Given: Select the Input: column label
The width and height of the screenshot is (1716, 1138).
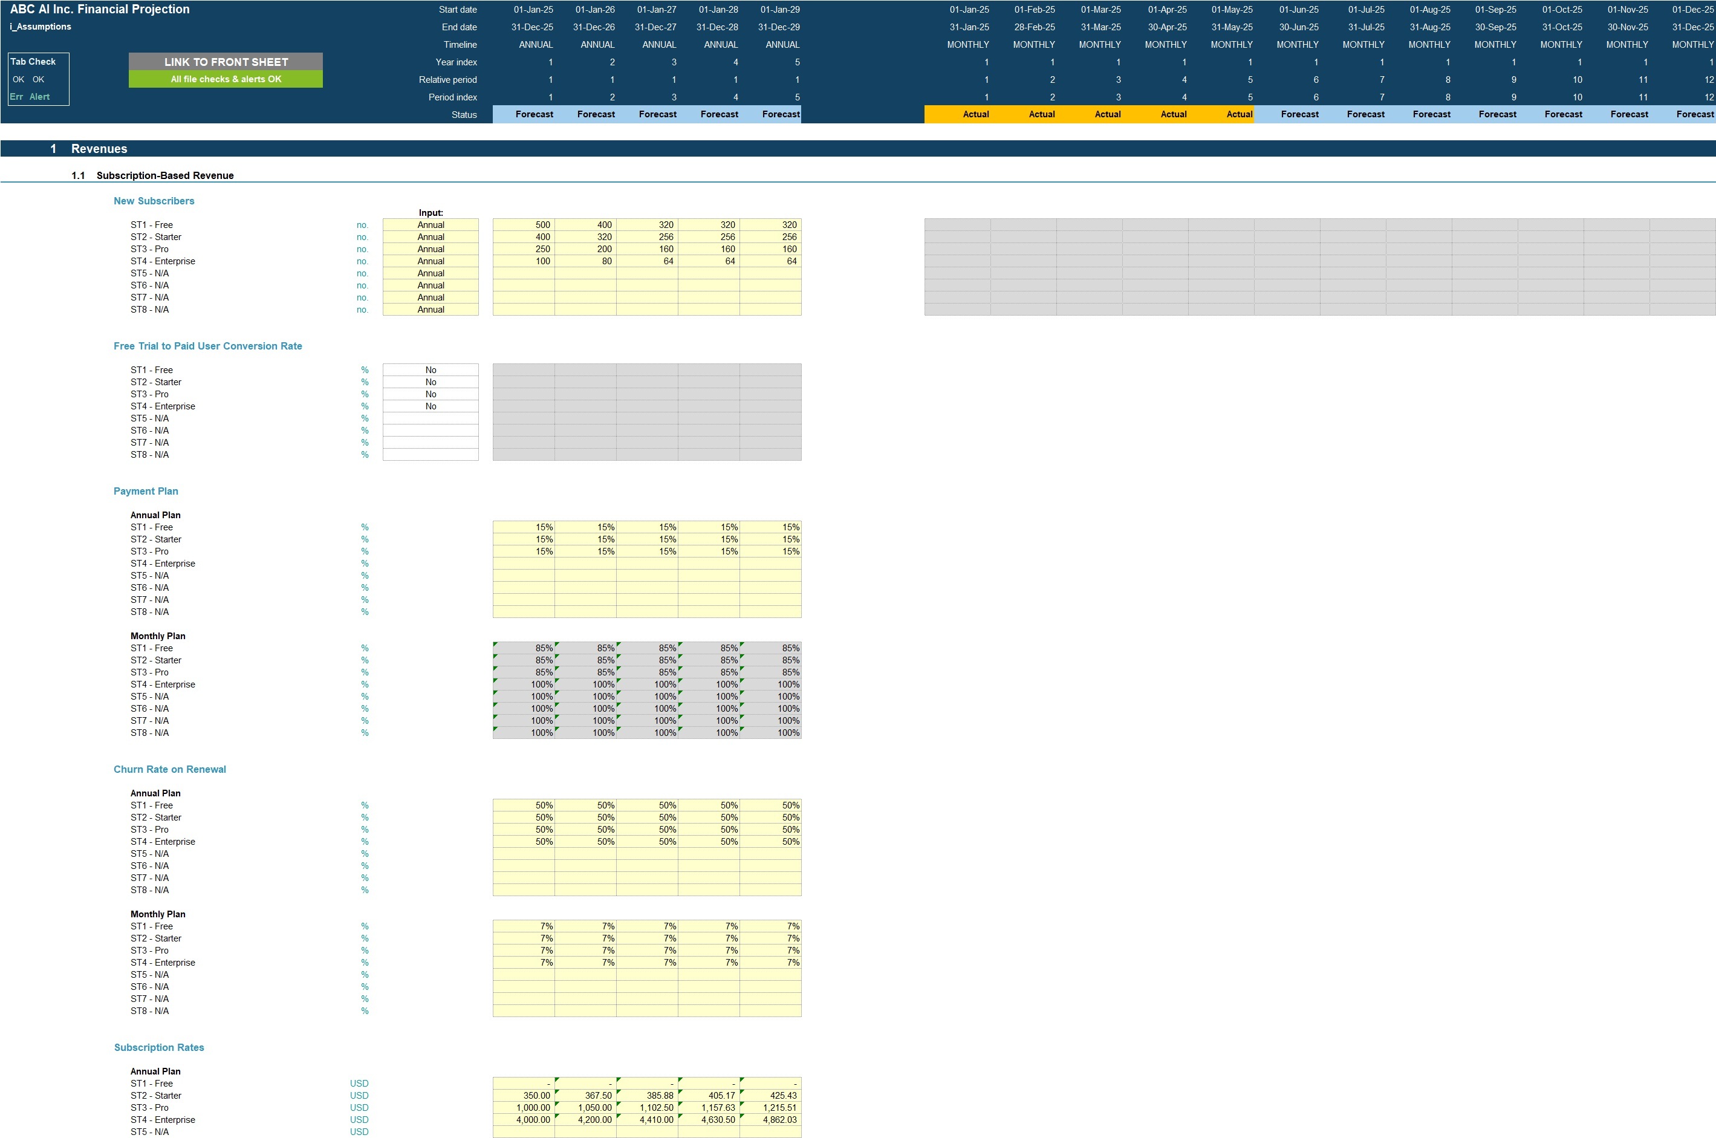Looking at the screenshot, I should click(x=431, y=213).
